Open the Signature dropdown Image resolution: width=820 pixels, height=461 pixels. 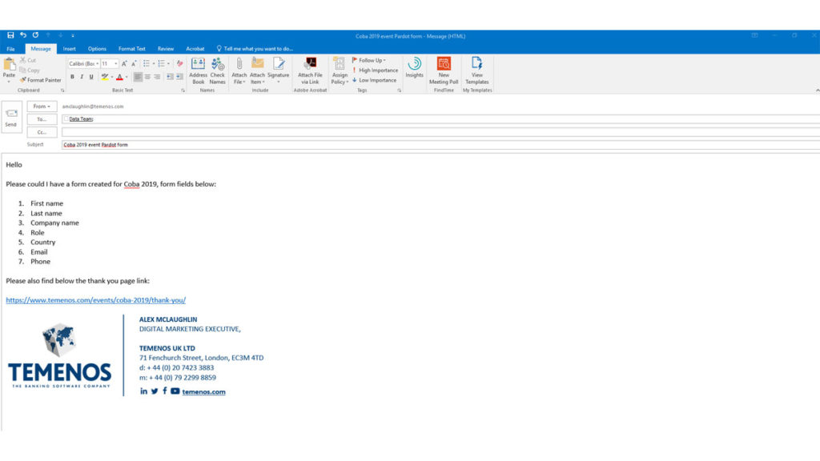278,70
